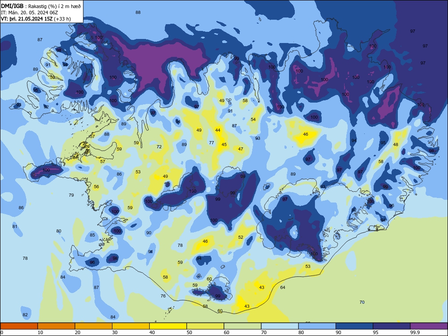448x336 pixels.
Task: Select the golden 30–40 legend color block
Action: [131, 326]
